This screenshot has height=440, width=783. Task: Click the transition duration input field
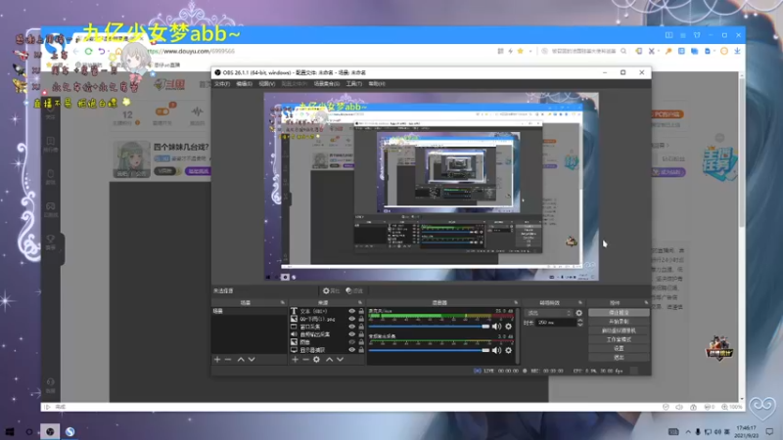pos(556,323)
